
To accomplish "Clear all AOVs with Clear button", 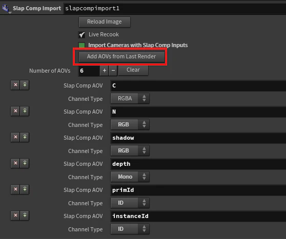I will pos(133,70).
